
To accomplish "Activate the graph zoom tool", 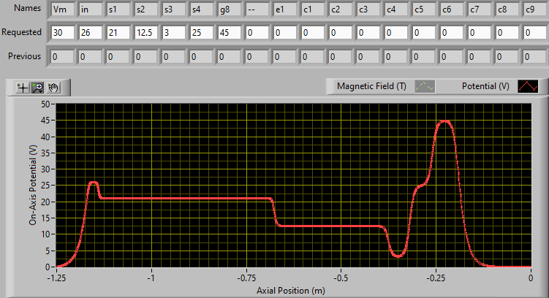I will pos(38,88).
